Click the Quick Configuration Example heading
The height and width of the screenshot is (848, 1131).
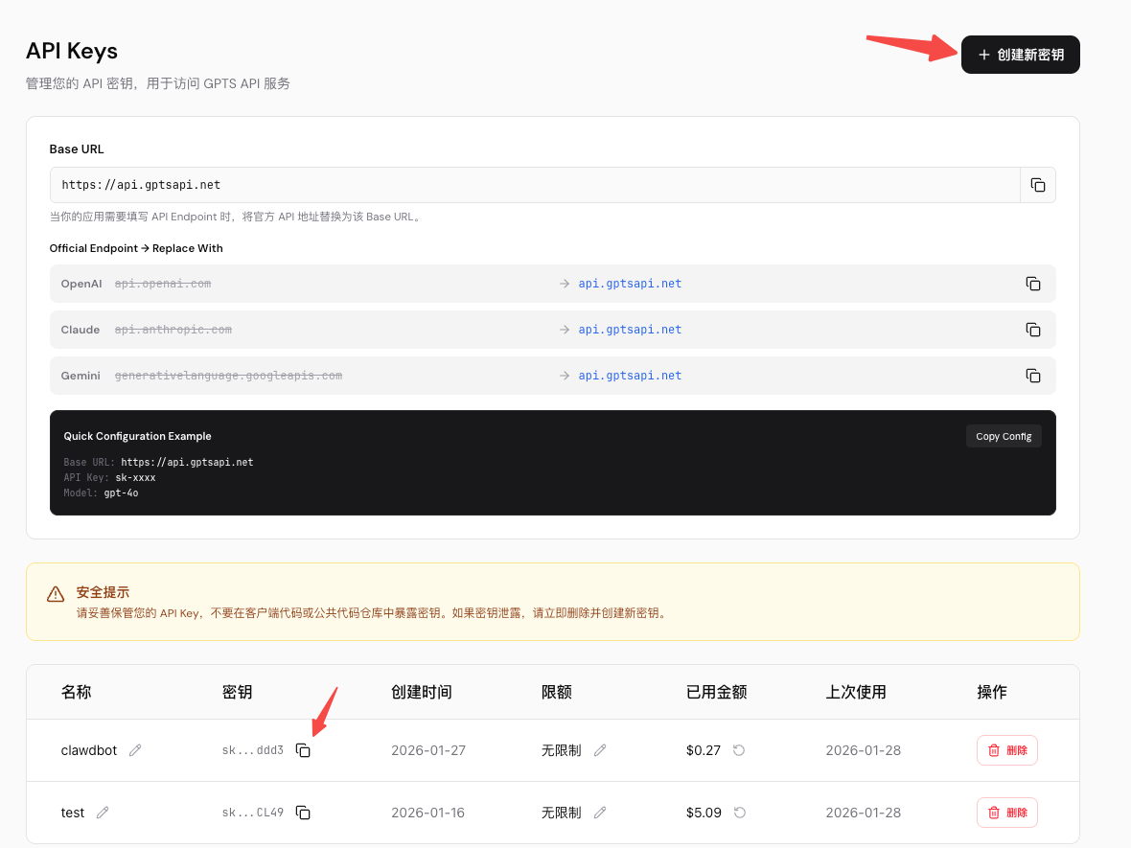click(x=137, y=436)
